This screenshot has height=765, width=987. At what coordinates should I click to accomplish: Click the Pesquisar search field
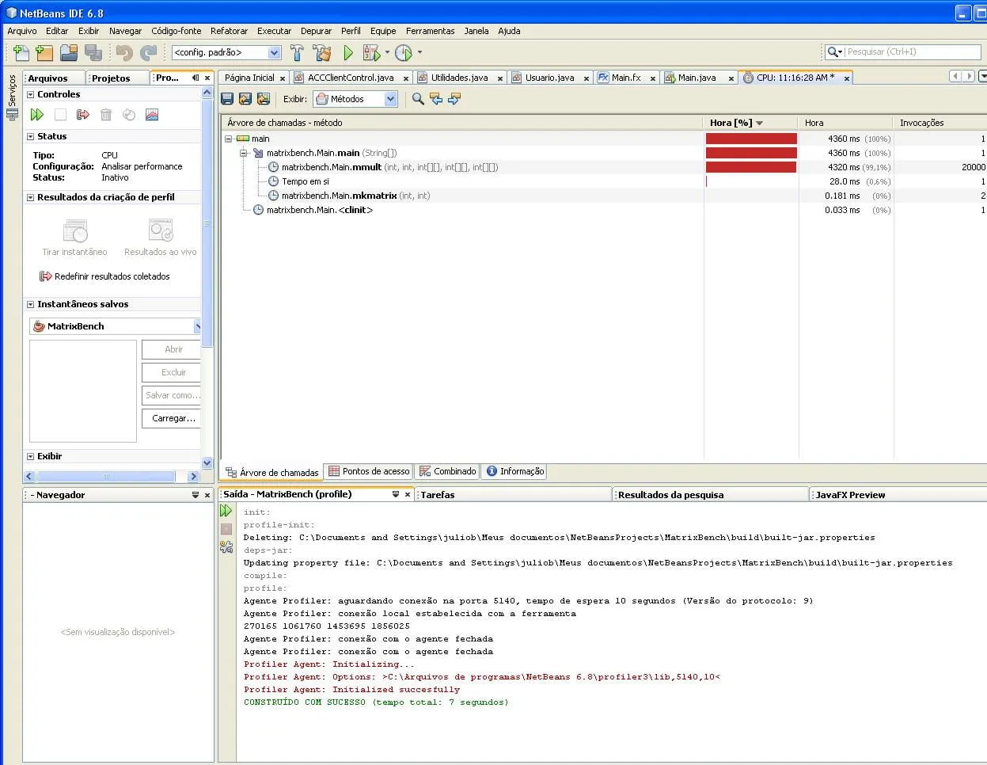coord(910,51)
